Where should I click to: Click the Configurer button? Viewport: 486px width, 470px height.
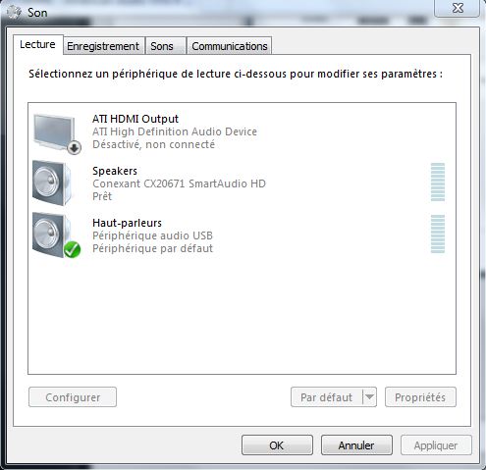pos(73,397)
